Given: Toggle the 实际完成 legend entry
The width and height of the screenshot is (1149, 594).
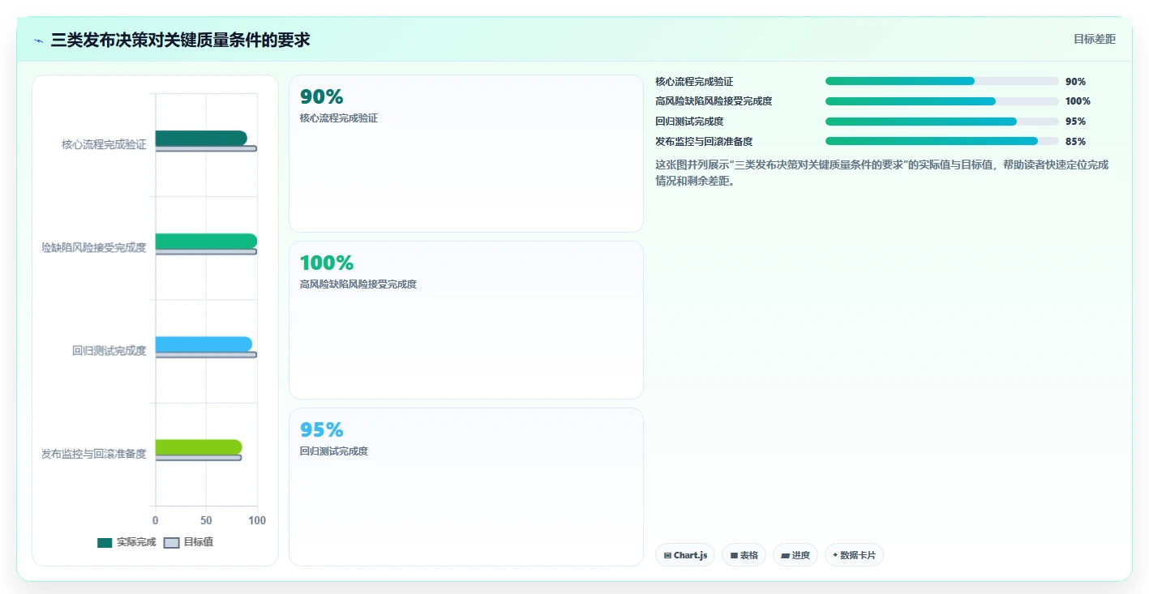Looking at the screenshot, I should click(126, 542).
